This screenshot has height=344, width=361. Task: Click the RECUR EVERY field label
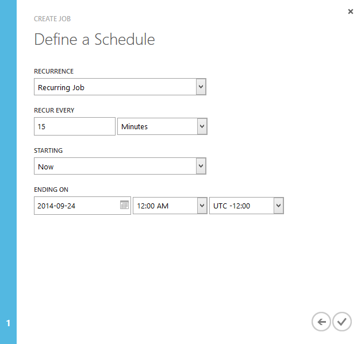54,110
